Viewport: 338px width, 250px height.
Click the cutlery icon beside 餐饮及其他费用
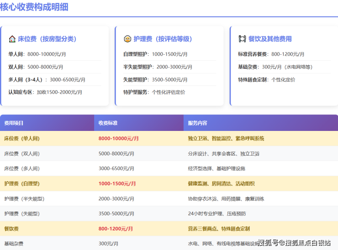pos(242,39)
